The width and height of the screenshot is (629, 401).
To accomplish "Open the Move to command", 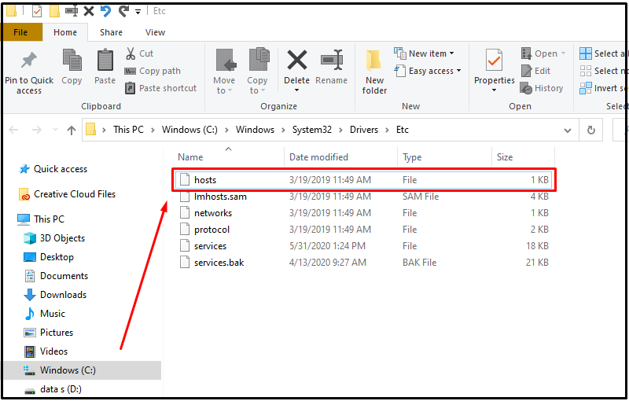I will (x=224, y=71).
